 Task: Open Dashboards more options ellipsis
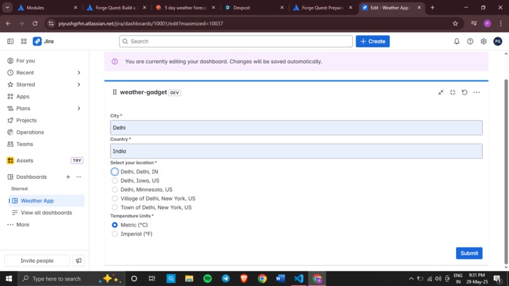[x=78, y=177]
